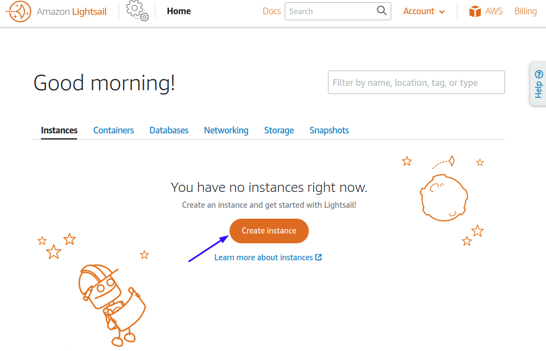Image resolution: width=546 pixels, height=351 pixels.
Task: Click the external link icon beside Learn more
Action: tap(318, 257)
